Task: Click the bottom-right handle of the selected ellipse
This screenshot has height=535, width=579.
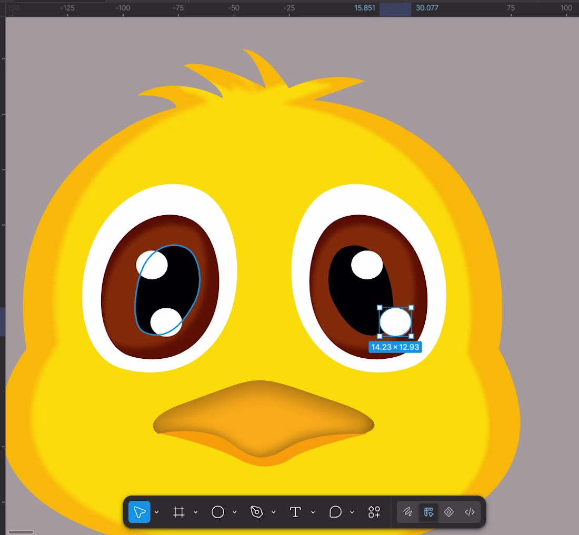Action: click(412, 336)
